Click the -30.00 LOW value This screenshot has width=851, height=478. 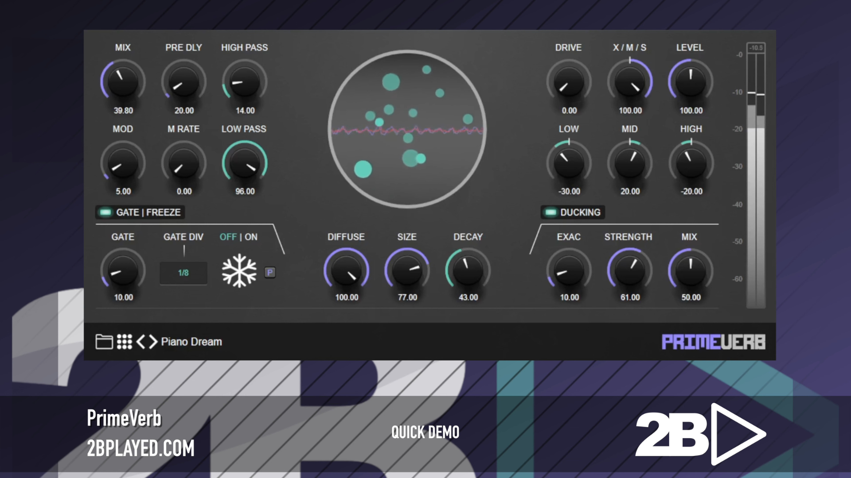tap(570, 191)
